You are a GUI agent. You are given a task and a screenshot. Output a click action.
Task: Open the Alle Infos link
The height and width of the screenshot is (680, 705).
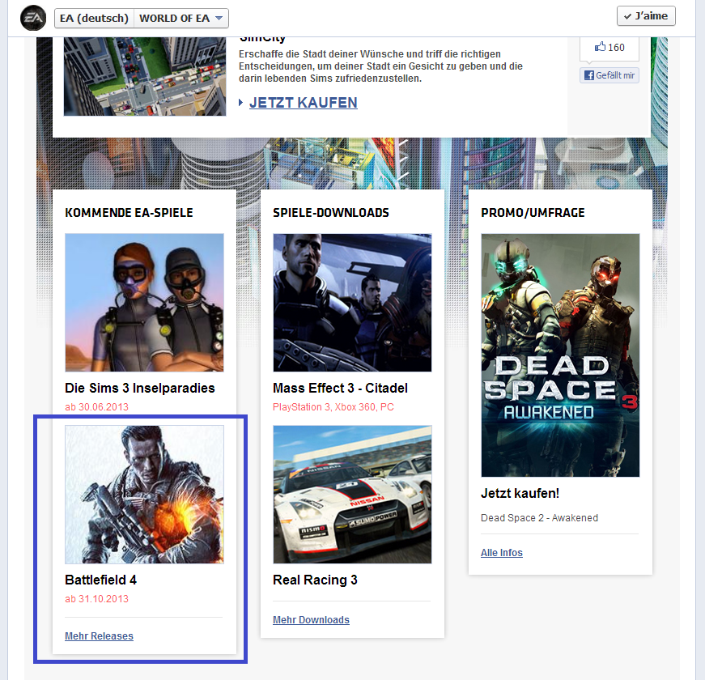tap(502, 553)
